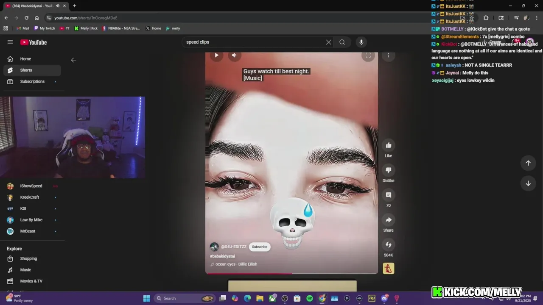Remix this Short (504K)
Screen dimensions: 543x305
pos(388,244)
